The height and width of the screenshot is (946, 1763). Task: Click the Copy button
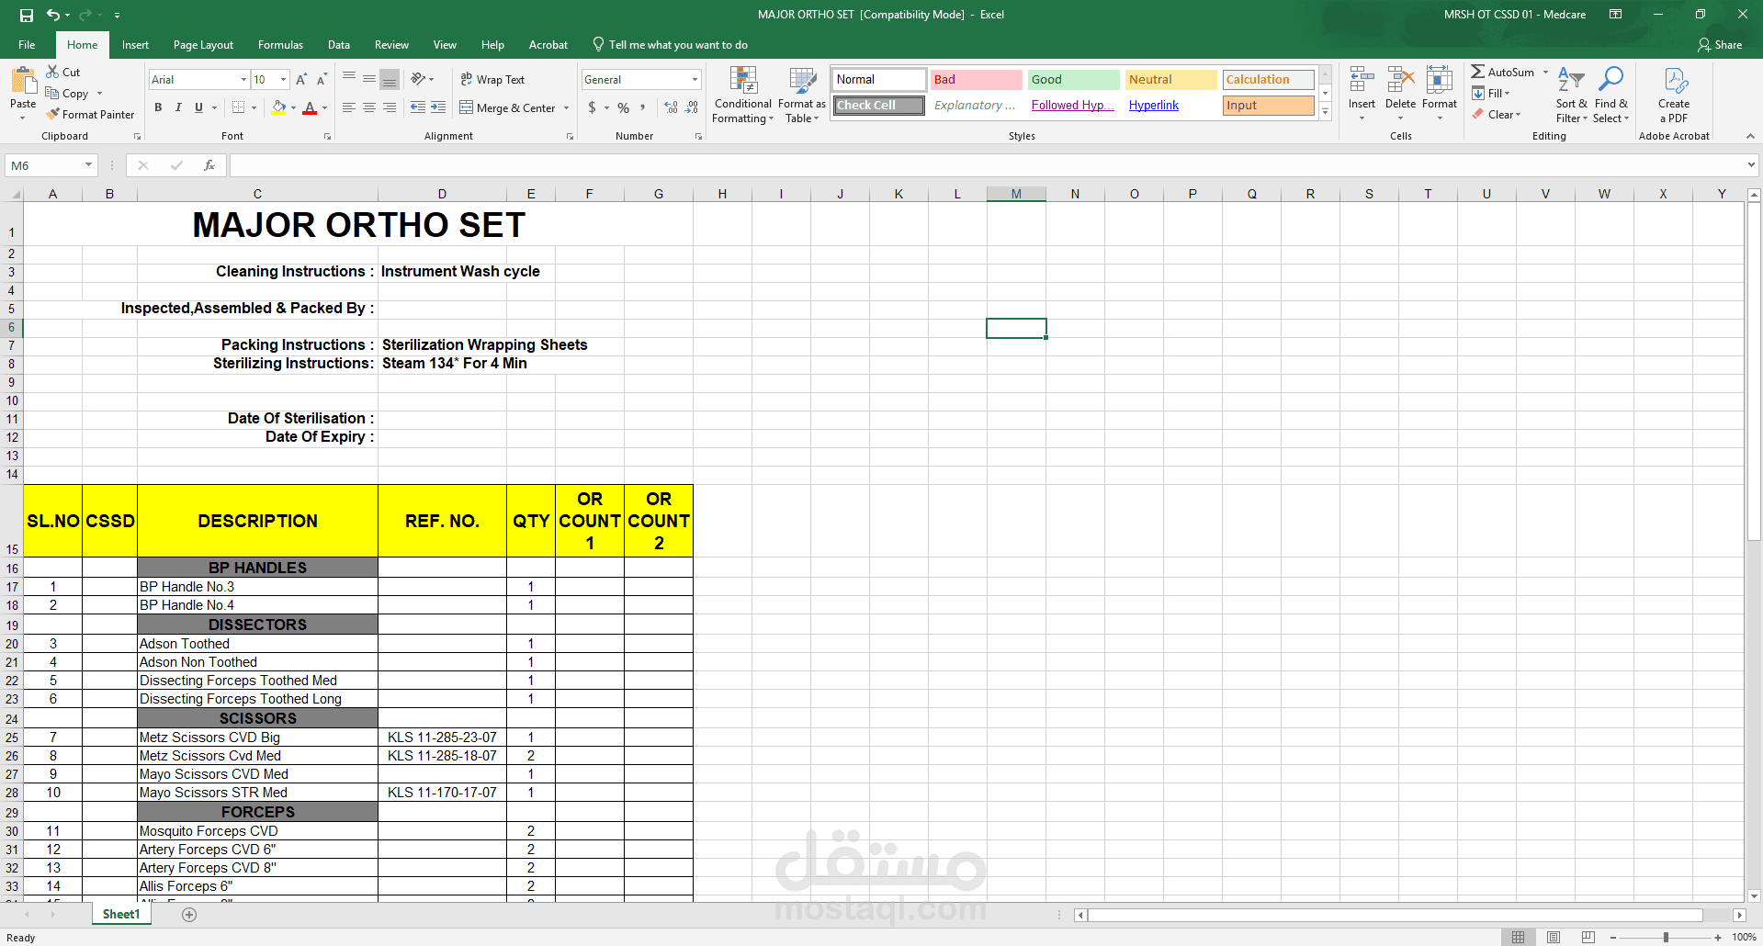point(67,94)
